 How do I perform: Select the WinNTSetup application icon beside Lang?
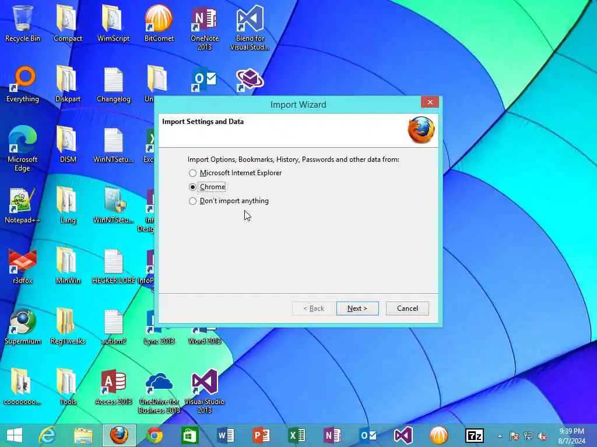113,205
